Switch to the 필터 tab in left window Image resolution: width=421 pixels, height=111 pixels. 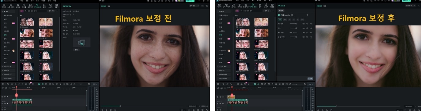click(x=44, y=6)
